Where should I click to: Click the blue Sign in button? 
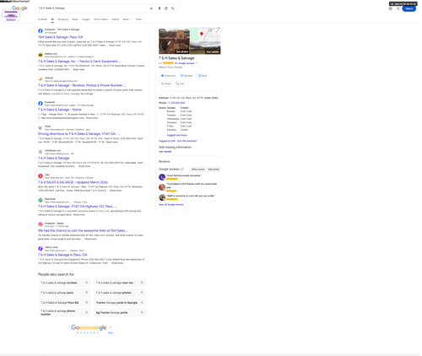(409, 8)
